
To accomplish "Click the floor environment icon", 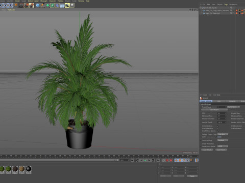I will pyautogui.click(x=62, y=6).
